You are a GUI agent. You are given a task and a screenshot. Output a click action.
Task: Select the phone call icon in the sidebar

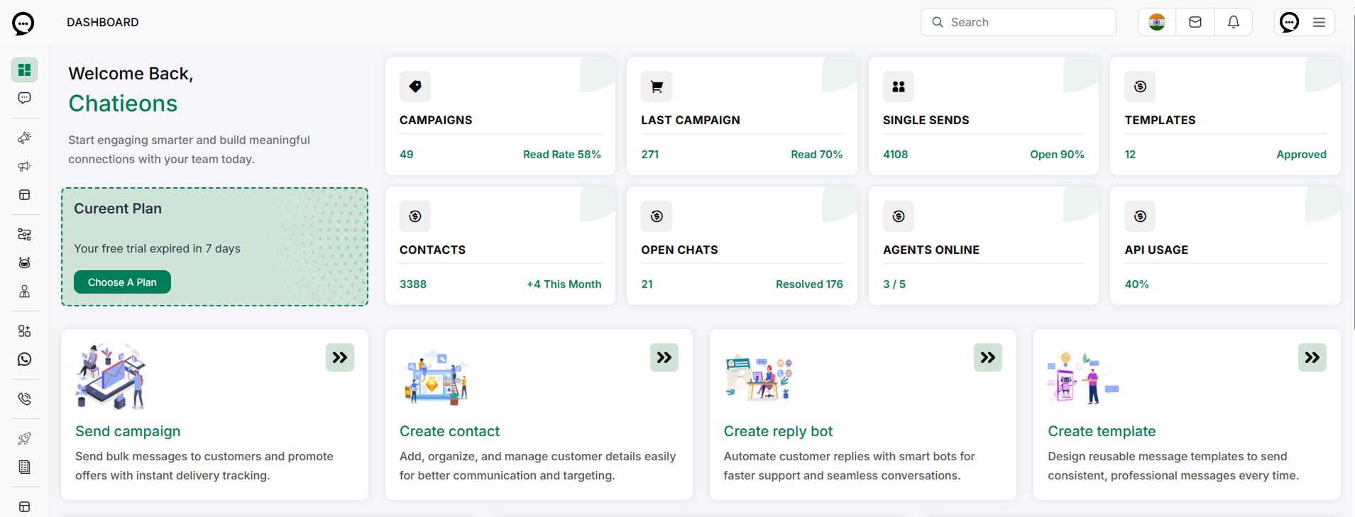click(x=24, y=399)
